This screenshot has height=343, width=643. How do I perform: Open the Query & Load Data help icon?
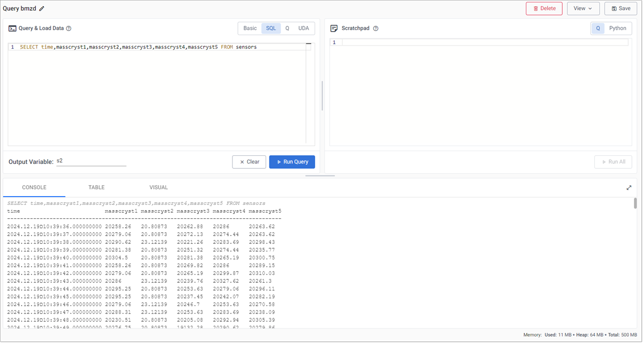point(69,28)
